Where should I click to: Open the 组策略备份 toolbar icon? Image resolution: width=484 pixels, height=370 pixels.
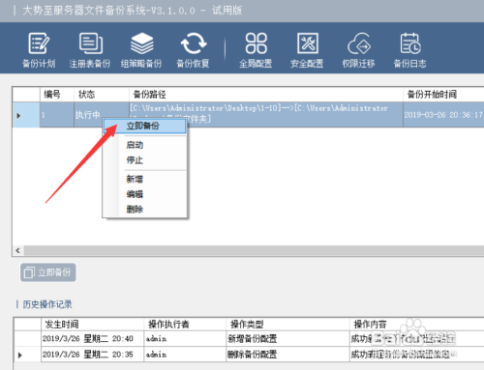141,50
